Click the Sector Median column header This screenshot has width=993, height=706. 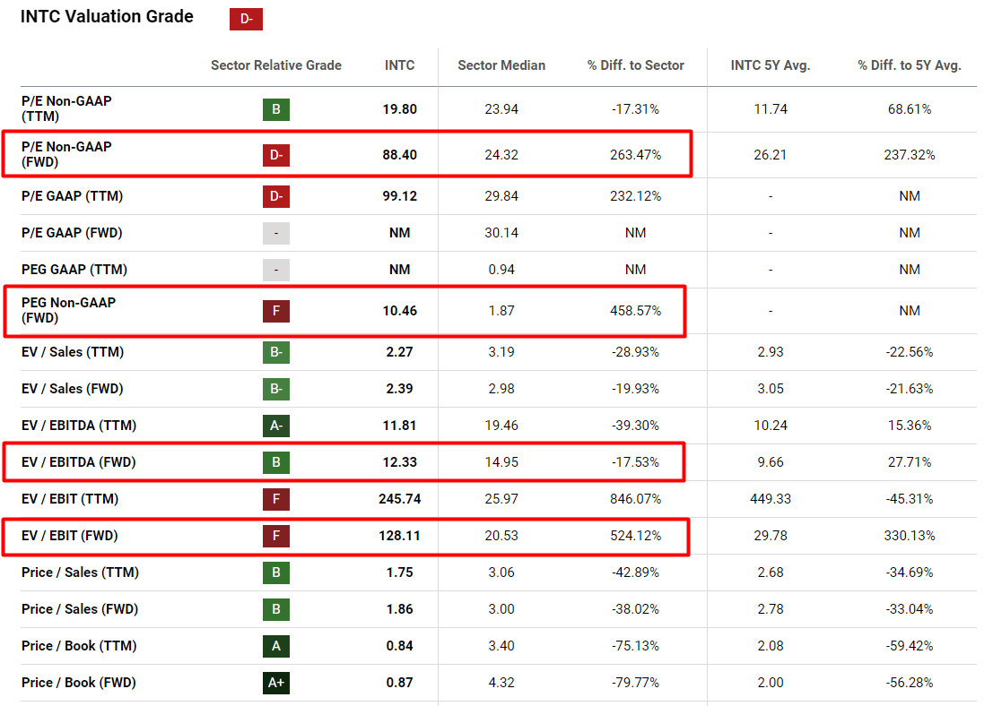[x=501, y=65]
